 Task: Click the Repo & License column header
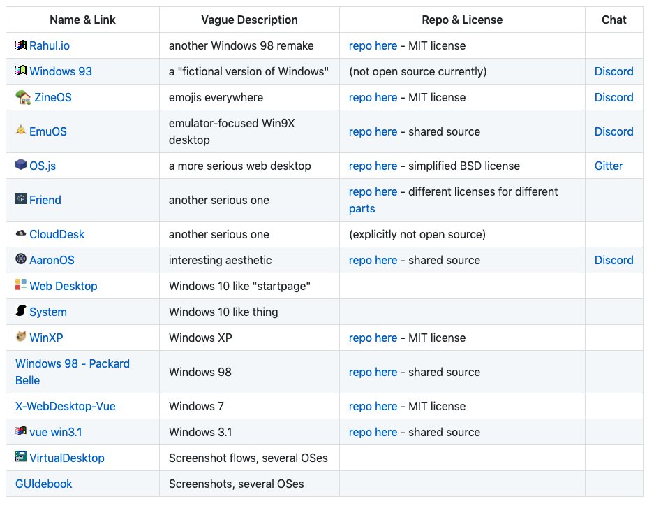(x=462, y=20)
